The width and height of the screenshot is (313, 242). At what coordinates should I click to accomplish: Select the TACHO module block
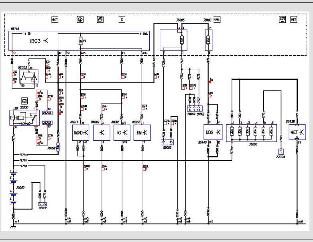click(x=81, y=133)
